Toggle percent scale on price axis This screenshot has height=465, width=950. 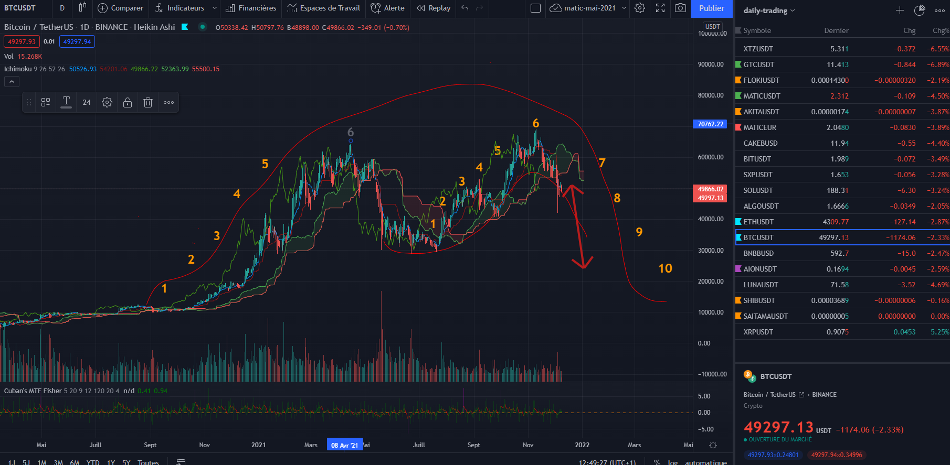657,462
